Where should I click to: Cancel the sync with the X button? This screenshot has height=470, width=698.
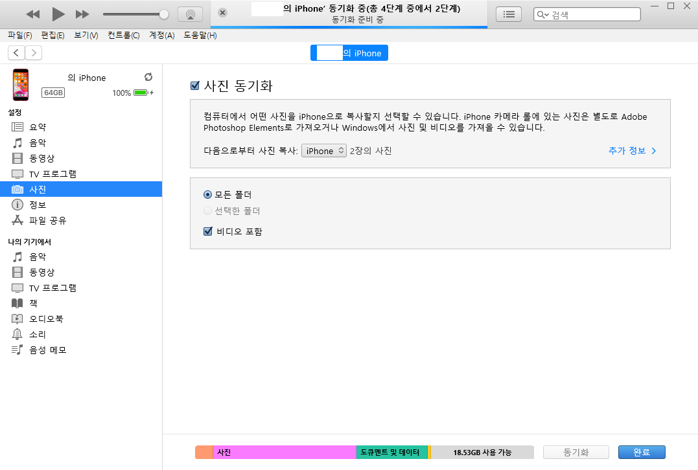223,13
